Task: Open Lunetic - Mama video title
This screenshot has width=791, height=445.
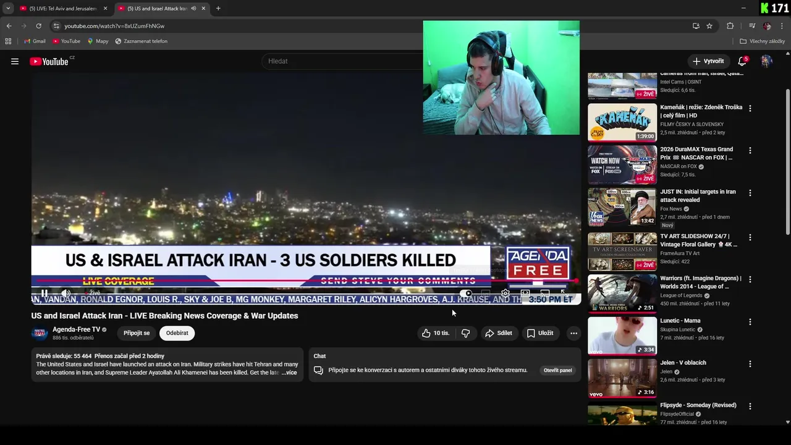Action: point(680,321)
